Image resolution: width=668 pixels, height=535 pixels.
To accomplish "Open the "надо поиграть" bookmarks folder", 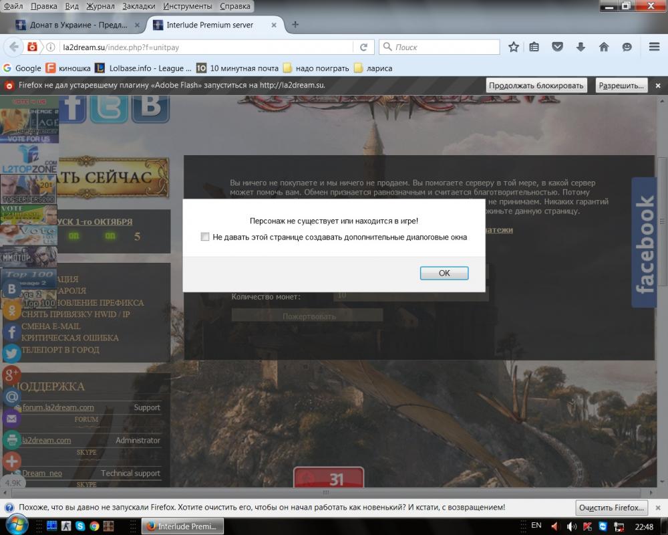I will click(315, 68).
